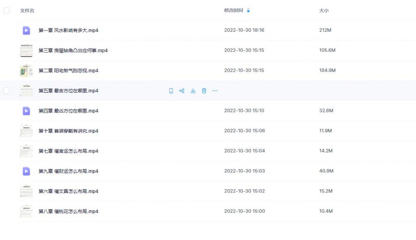Delete 第五章 file using trash icon

(x=204, y=91)
